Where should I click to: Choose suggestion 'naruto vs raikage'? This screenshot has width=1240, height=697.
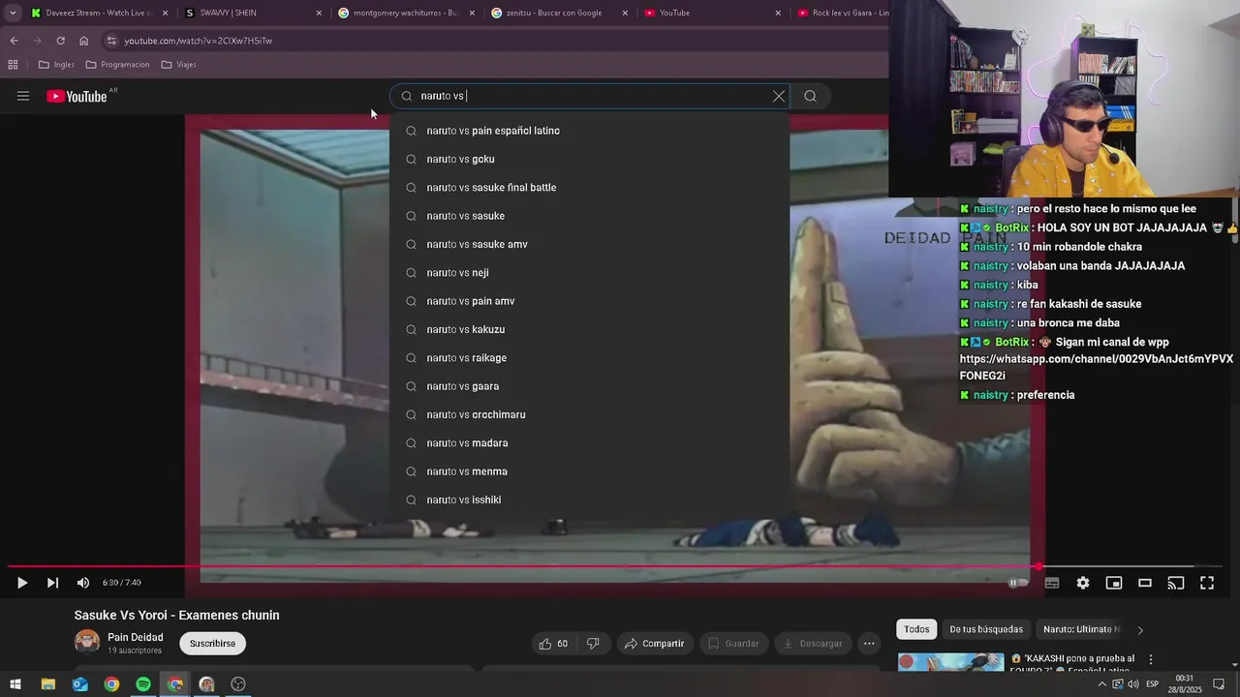click(x=590, y=358)
